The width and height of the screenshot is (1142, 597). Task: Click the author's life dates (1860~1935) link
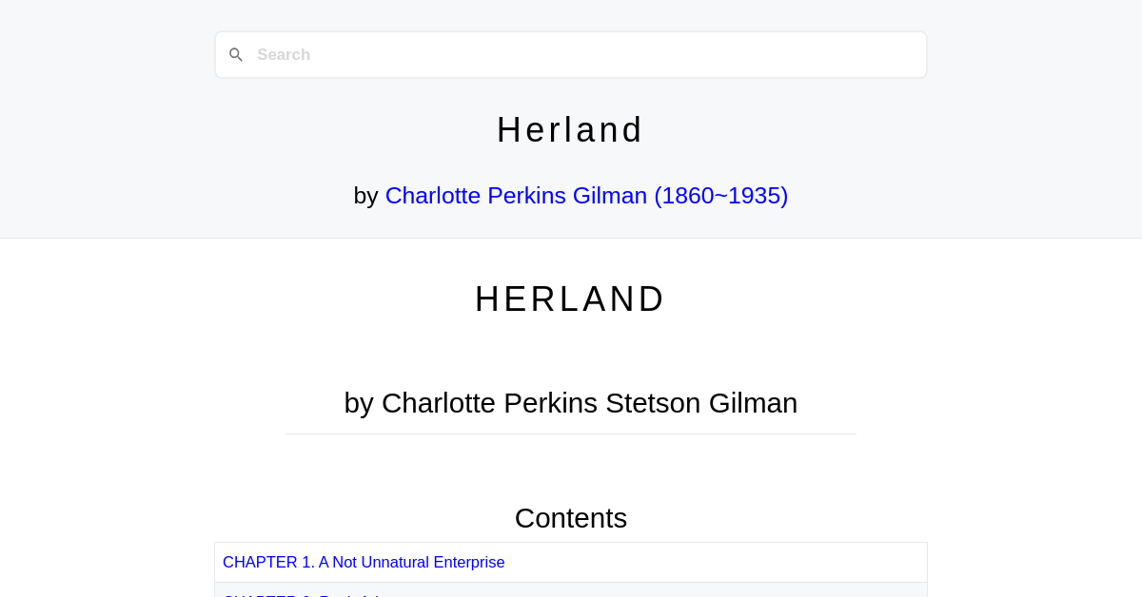click(720, 195)
